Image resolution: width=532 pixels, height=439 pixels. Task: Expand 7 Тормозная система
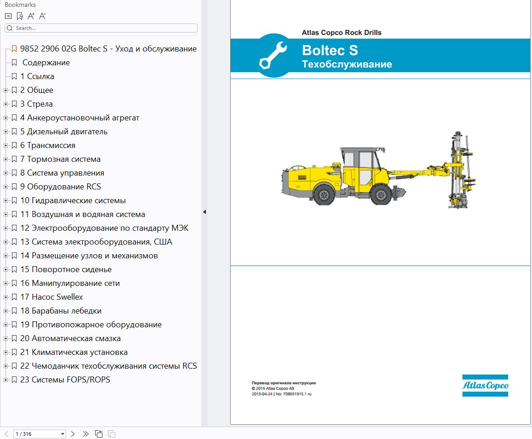[x=6, y=159]
